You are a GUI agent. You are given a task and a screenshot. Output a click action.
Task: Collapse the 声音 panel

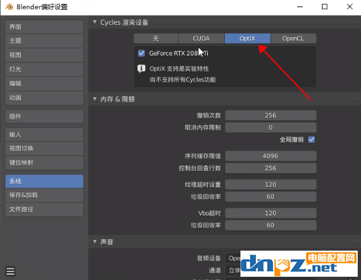[94, 241]
